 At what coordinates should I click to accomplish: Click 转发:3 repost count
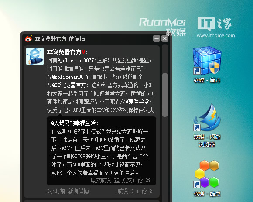126,191
